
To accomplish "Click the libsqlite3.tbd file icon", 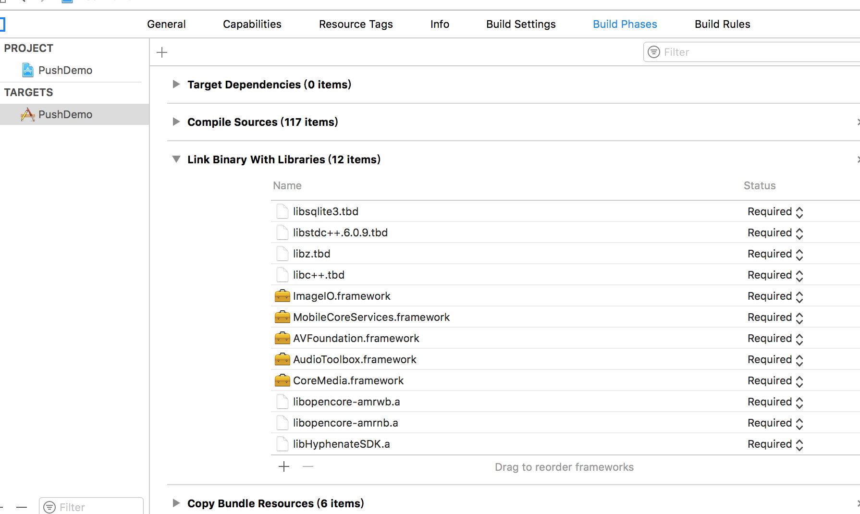I will pyautogui.click(x=282, y=211).
